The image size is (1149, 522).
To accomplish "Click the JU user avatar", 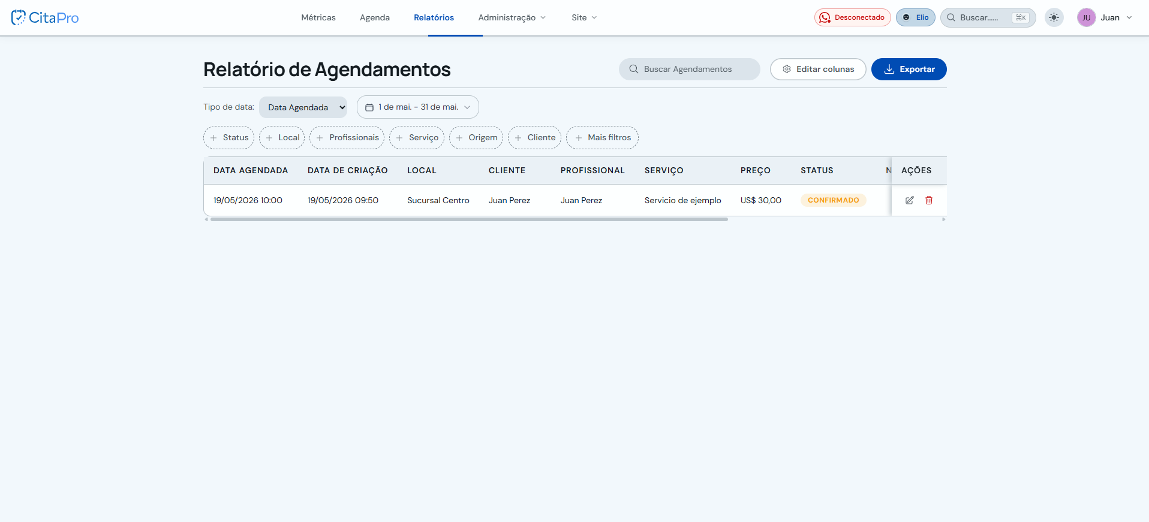I will (x=1086, y=17).
